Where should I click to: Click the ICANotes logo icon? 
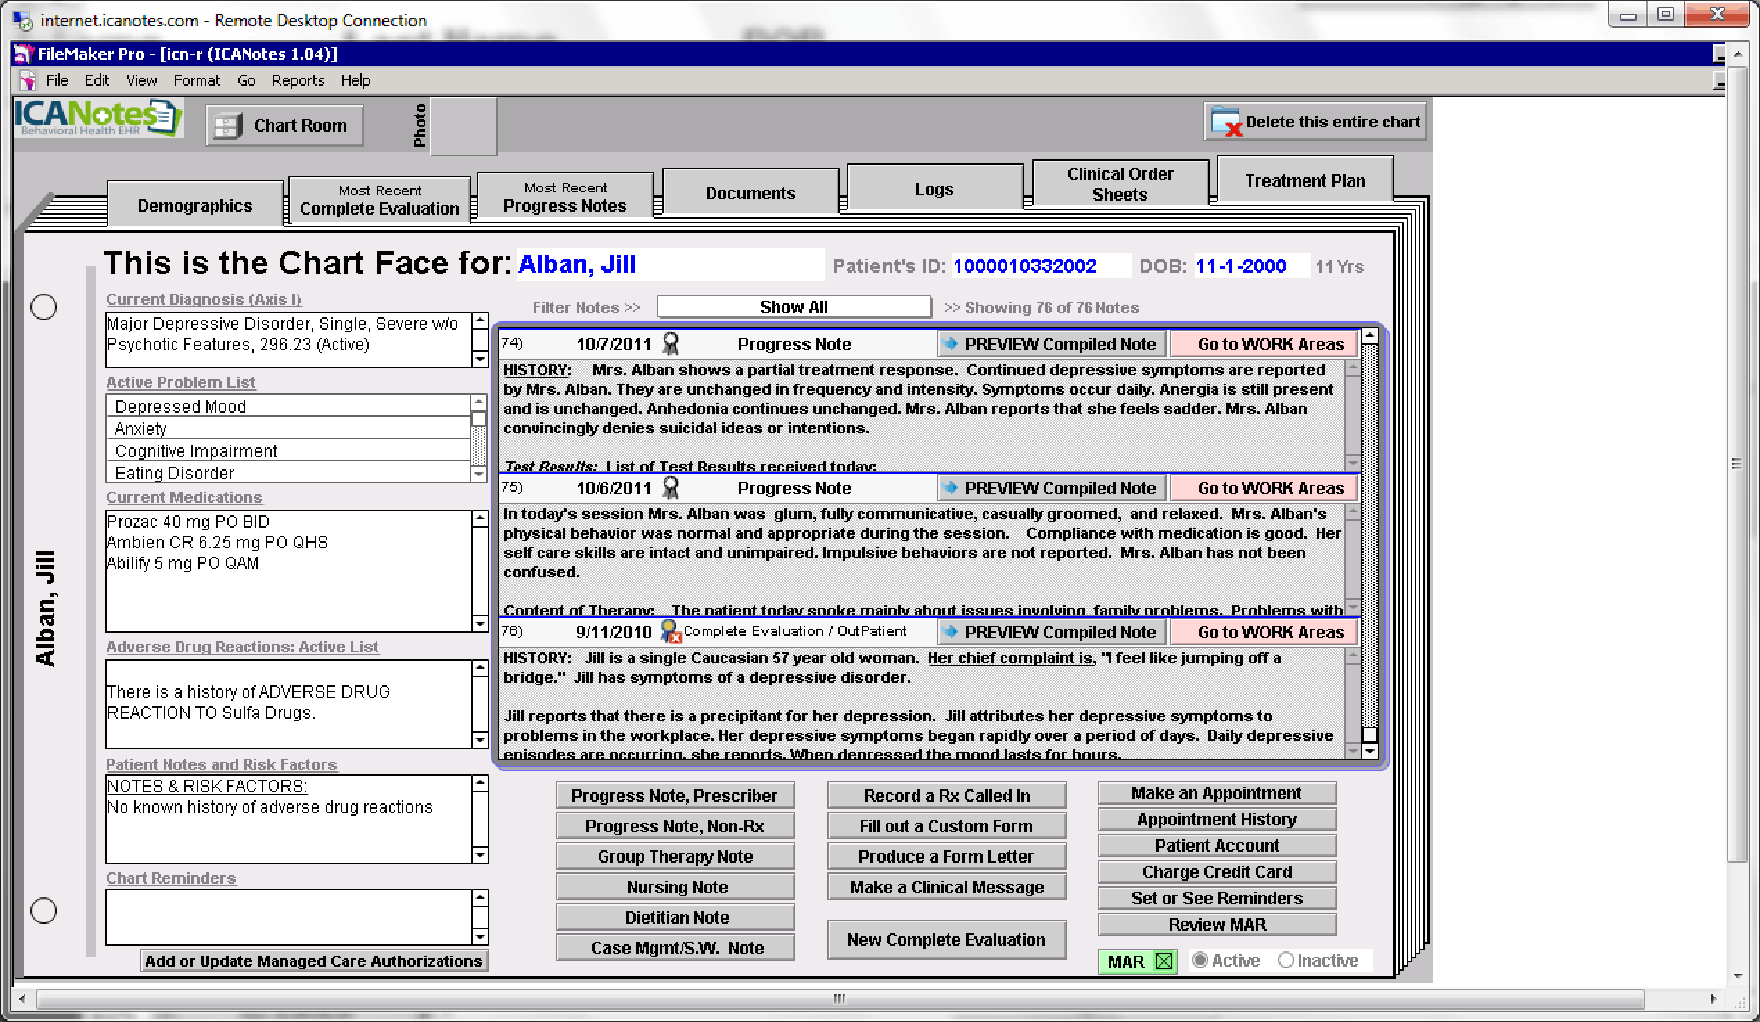click(x=98, y=117)
